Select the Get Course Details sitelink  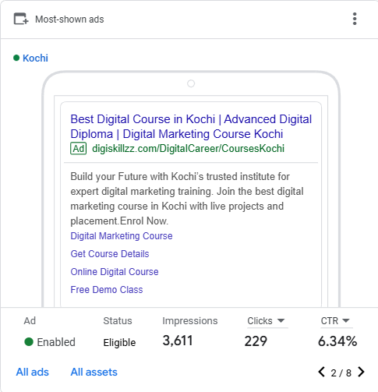click(110, 254)
